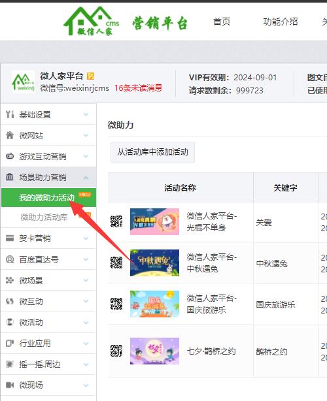Click the 国庆旅游乐 banner thumbnail
This screenshot has height=401, width=327.
[154, 304]
